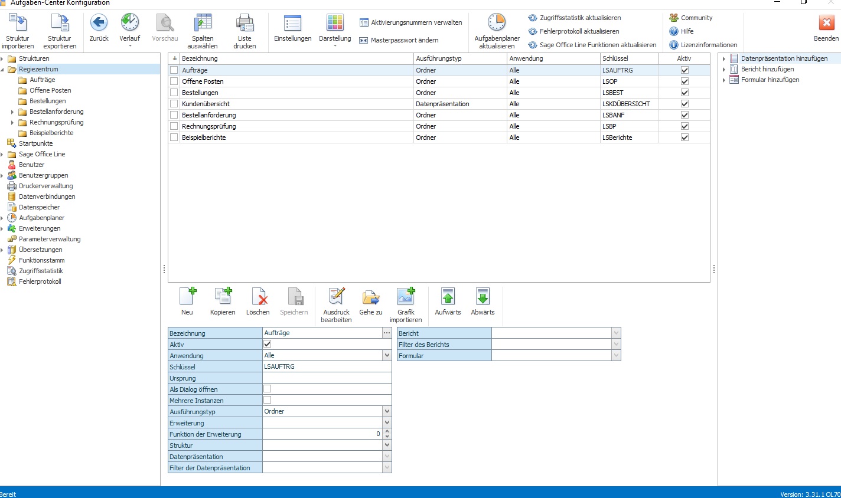841x498 pixels.
Task: Click the Funktion der Erweiterung stepper up arrow
Action: [387, 431]
